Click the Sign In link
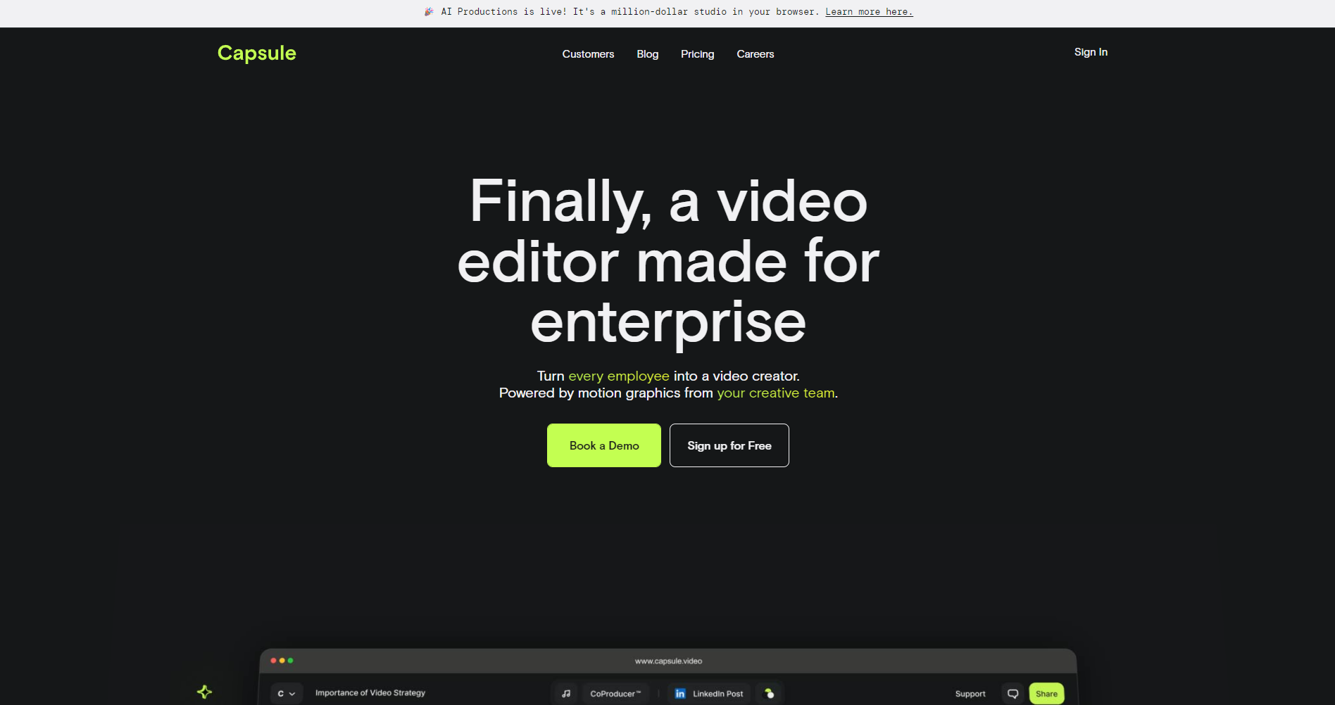The height and width of the screenshot is (705, 1335). 1090,52
